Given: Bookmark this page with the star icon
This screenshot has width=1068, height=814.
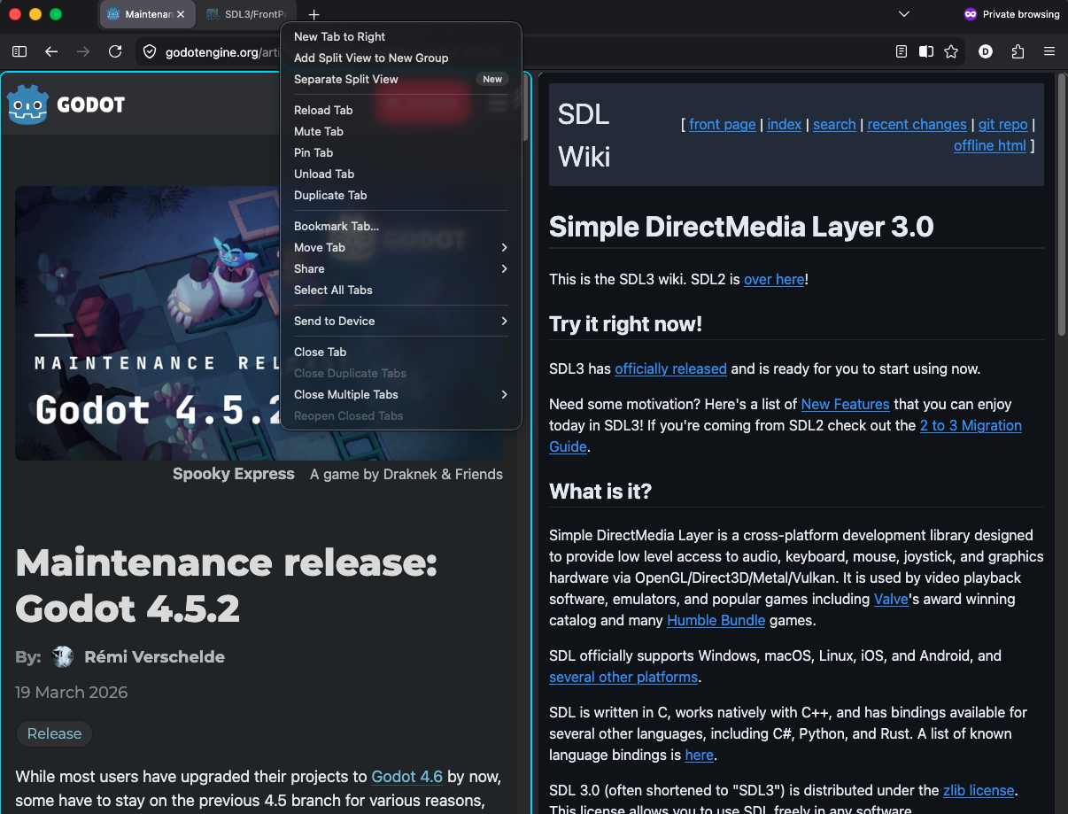Looking at the screenshot, I should pos(951,52).
